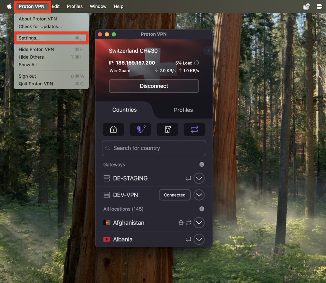Expand Albania server list
Image resolution: width=326 pixels, height=283 pixels.
point(199,239)
